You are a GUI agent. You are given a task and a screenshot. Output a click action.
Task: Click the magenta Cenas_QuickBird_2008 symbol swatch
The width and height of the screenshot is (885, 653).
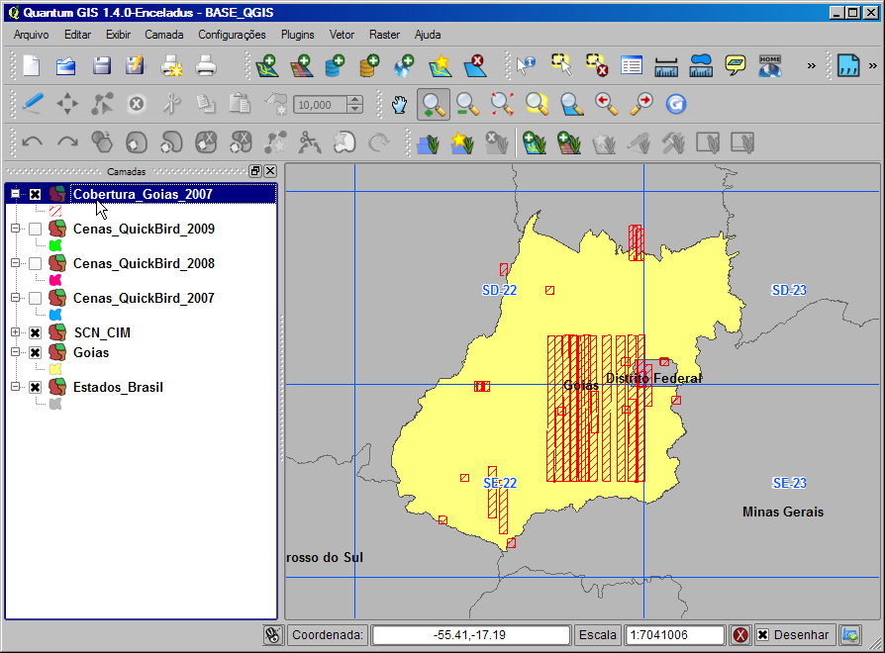click(55, 280)
